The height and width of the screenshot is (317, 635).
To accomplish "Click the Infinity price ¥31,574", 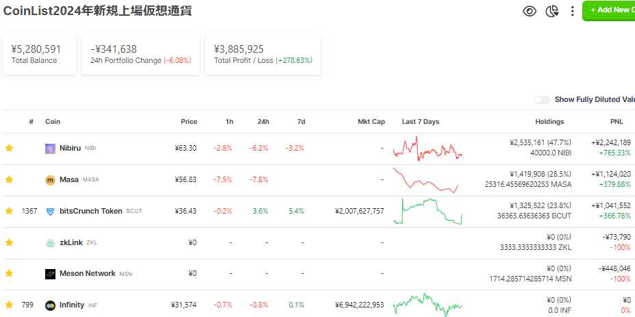I will (184, 305).
